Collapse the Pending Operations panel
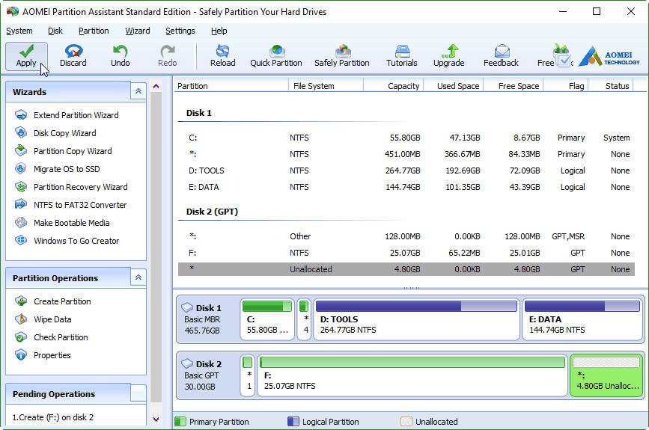Viewport: 649px width, 430px height. point(138,393)
